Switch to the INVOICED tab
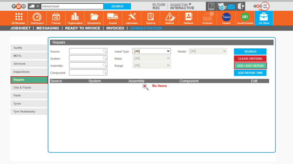 click(115, 28)
